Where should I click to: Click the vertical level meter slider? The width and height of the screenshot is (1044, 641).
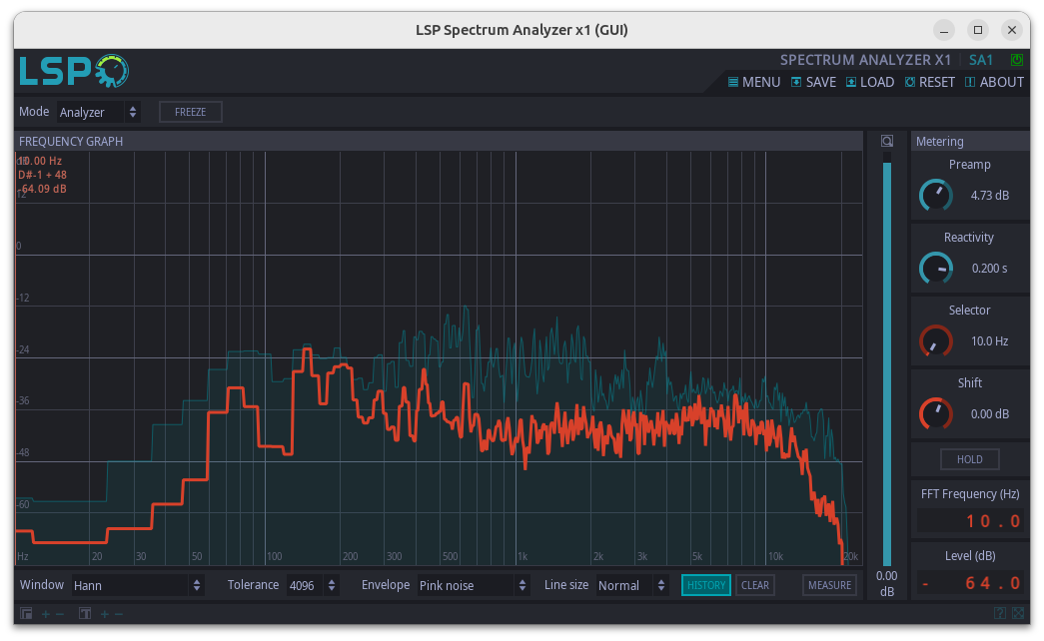click(x=887, y=359)
